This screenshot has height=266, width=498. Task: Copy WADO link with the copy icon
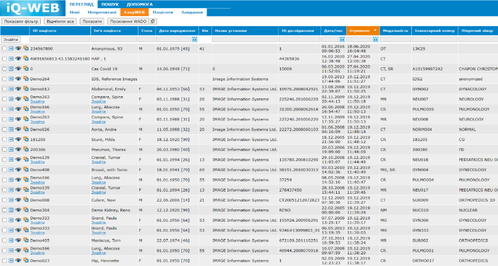(153, 21)
